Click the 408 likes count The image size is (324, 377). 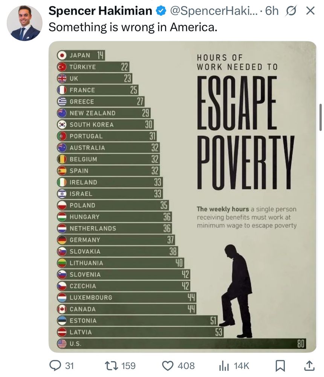186,366
